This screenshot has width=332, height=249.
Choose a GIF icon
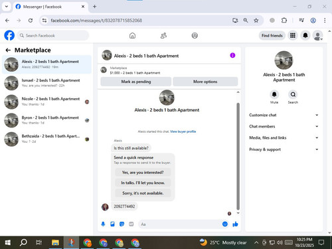131,224
